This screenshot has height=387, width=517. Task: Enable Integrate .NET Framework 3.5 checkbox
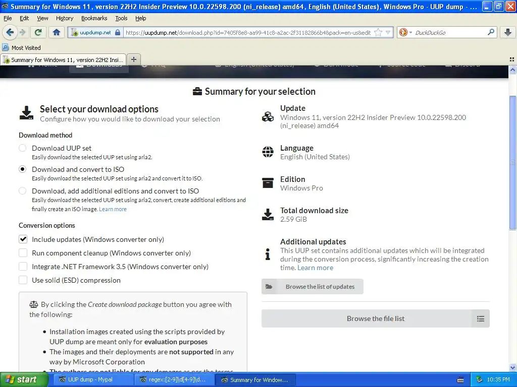pyautogui.click(x=23, y=267)
